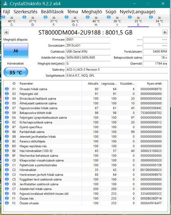The image size is (171, 215).
Task: Click status icon for Javíthatatlan szektorok száma
Action: (7, 184)
